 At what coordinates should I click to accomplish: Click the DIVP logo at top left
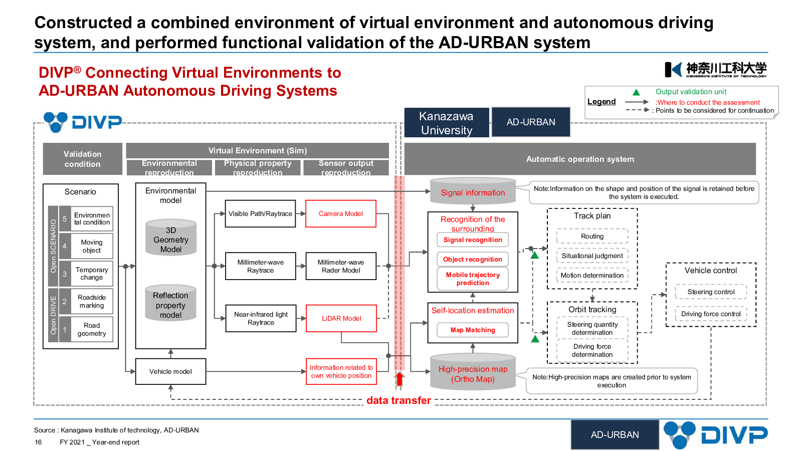click(83, 122)
